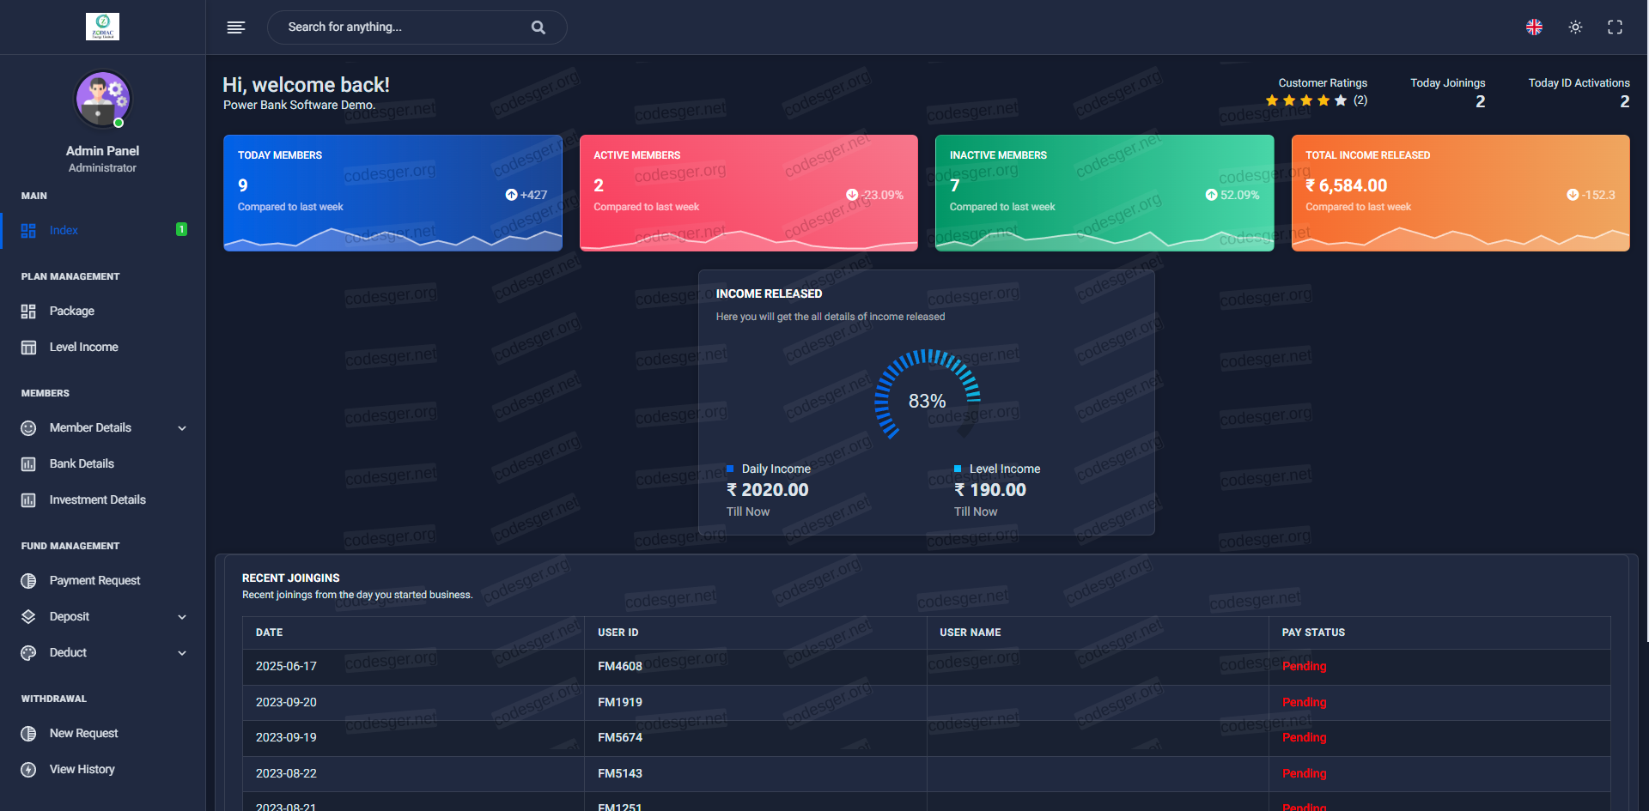The image size is (1649, 811).
Task: Expand the Deduct submenu chevron
Action: (182, 653)
